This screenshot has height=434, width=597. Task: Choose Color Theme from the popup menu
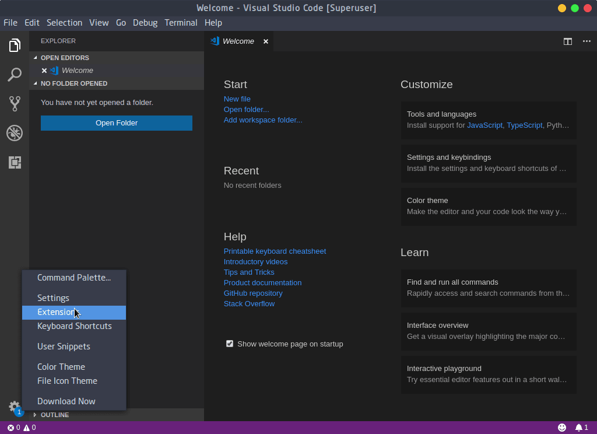point(61,366)
